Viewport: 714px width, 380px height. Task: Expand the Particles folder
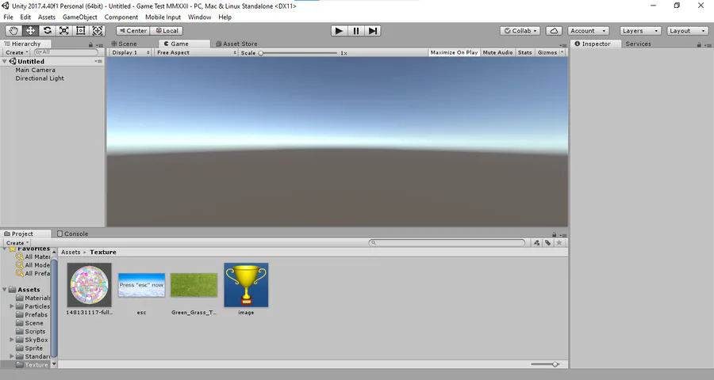(12, 306)
